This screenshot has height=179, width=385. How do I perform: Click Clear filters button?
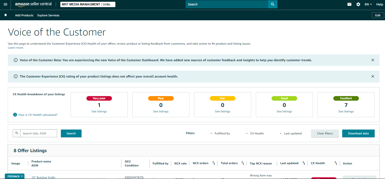point(325,133)
